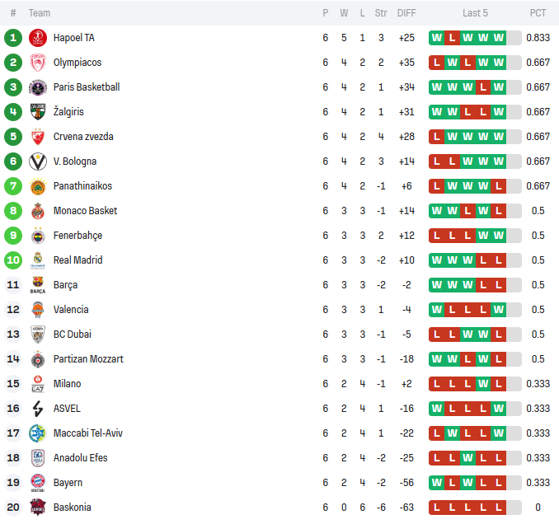Open the Barça crest icon

tap(37, 285)
